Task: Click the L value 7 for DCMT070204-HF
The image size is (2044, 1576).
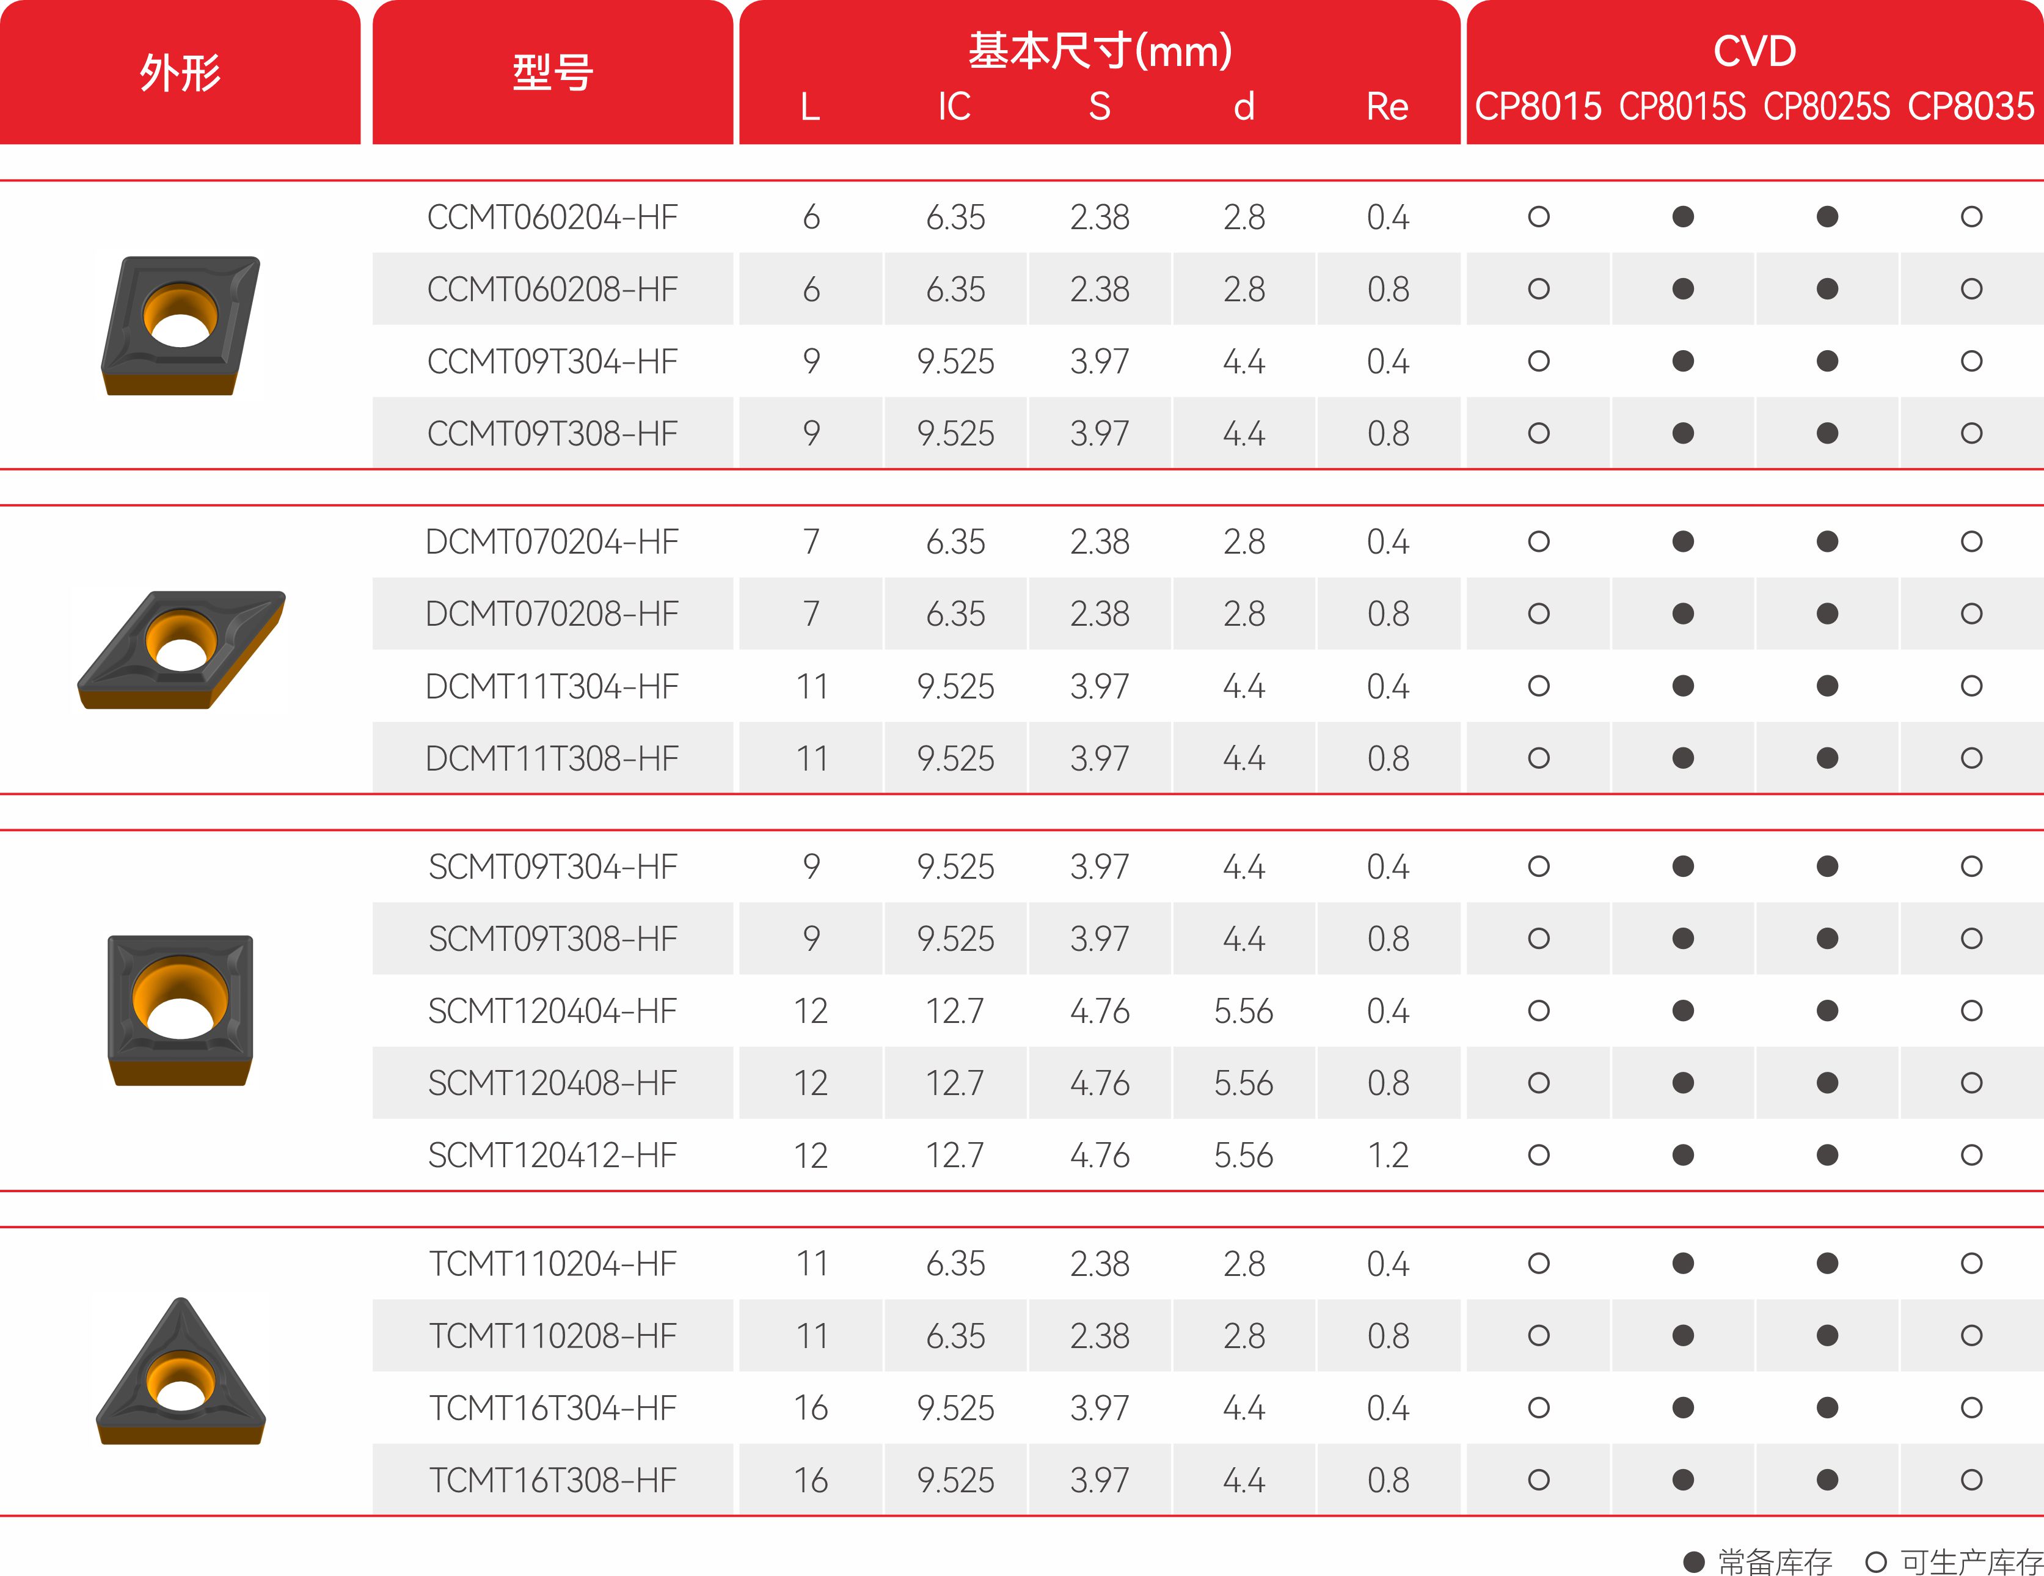Action: [811, 541]
